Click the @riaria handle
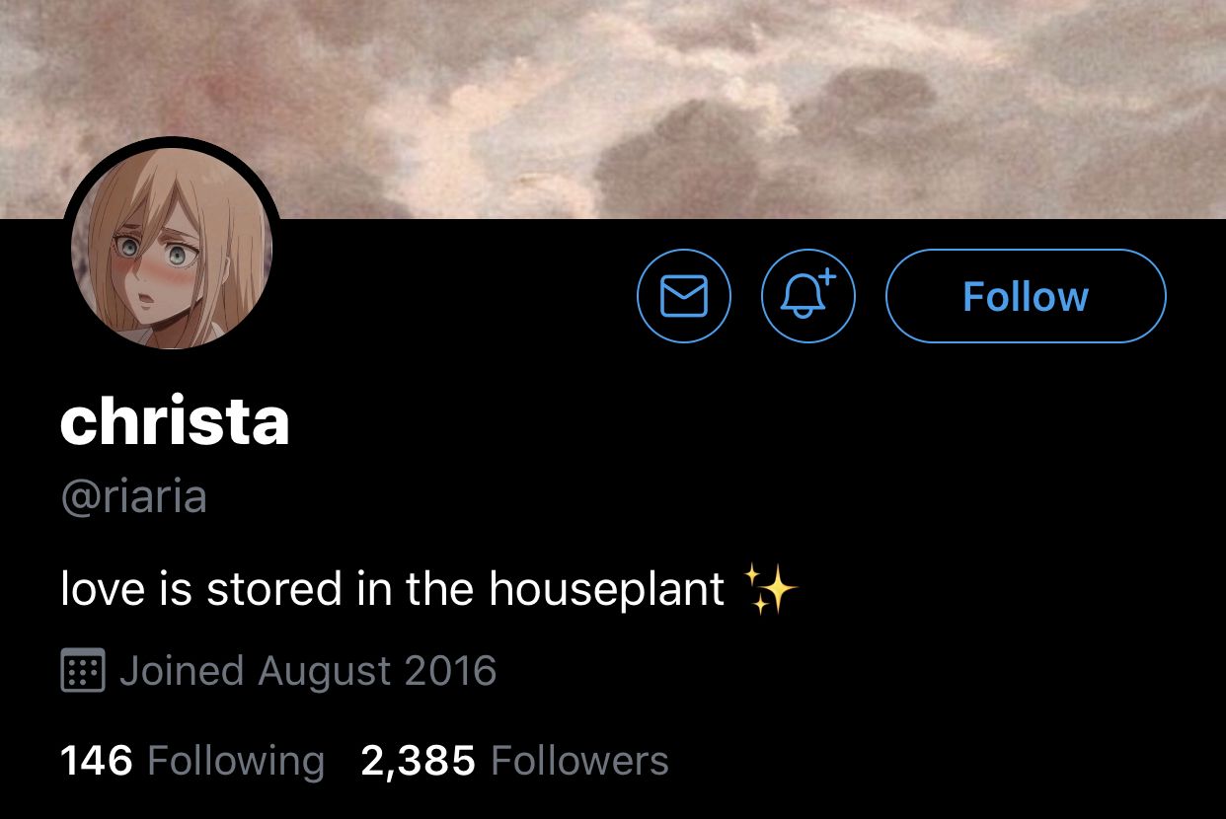This screenshot has width=1226, height=819. point(133,496)
